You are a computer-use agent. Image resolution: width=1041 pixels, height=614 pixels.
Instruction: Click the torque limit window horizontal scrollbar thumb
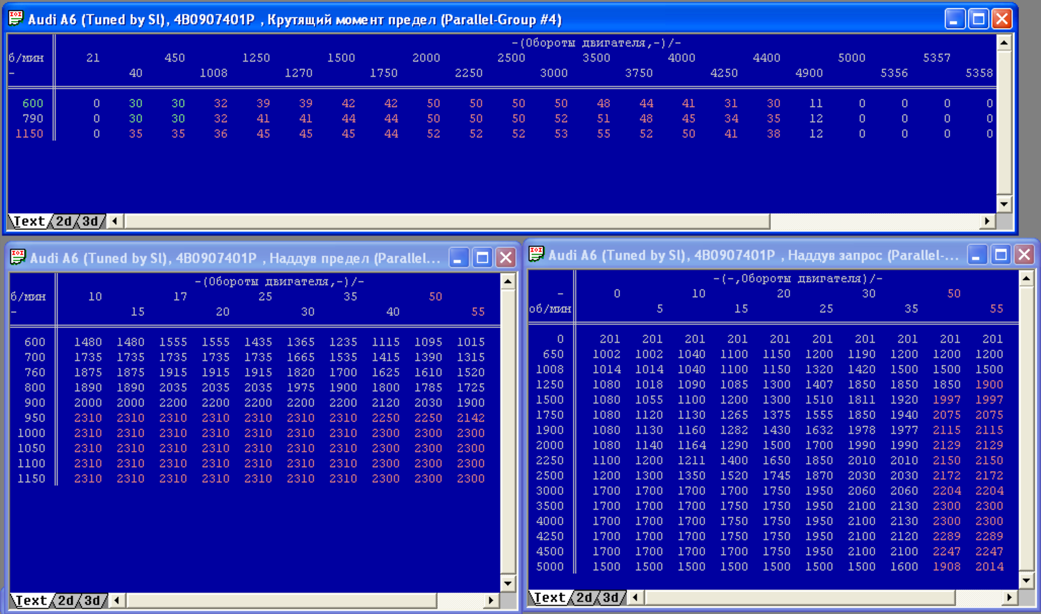(x=447, y=221)
